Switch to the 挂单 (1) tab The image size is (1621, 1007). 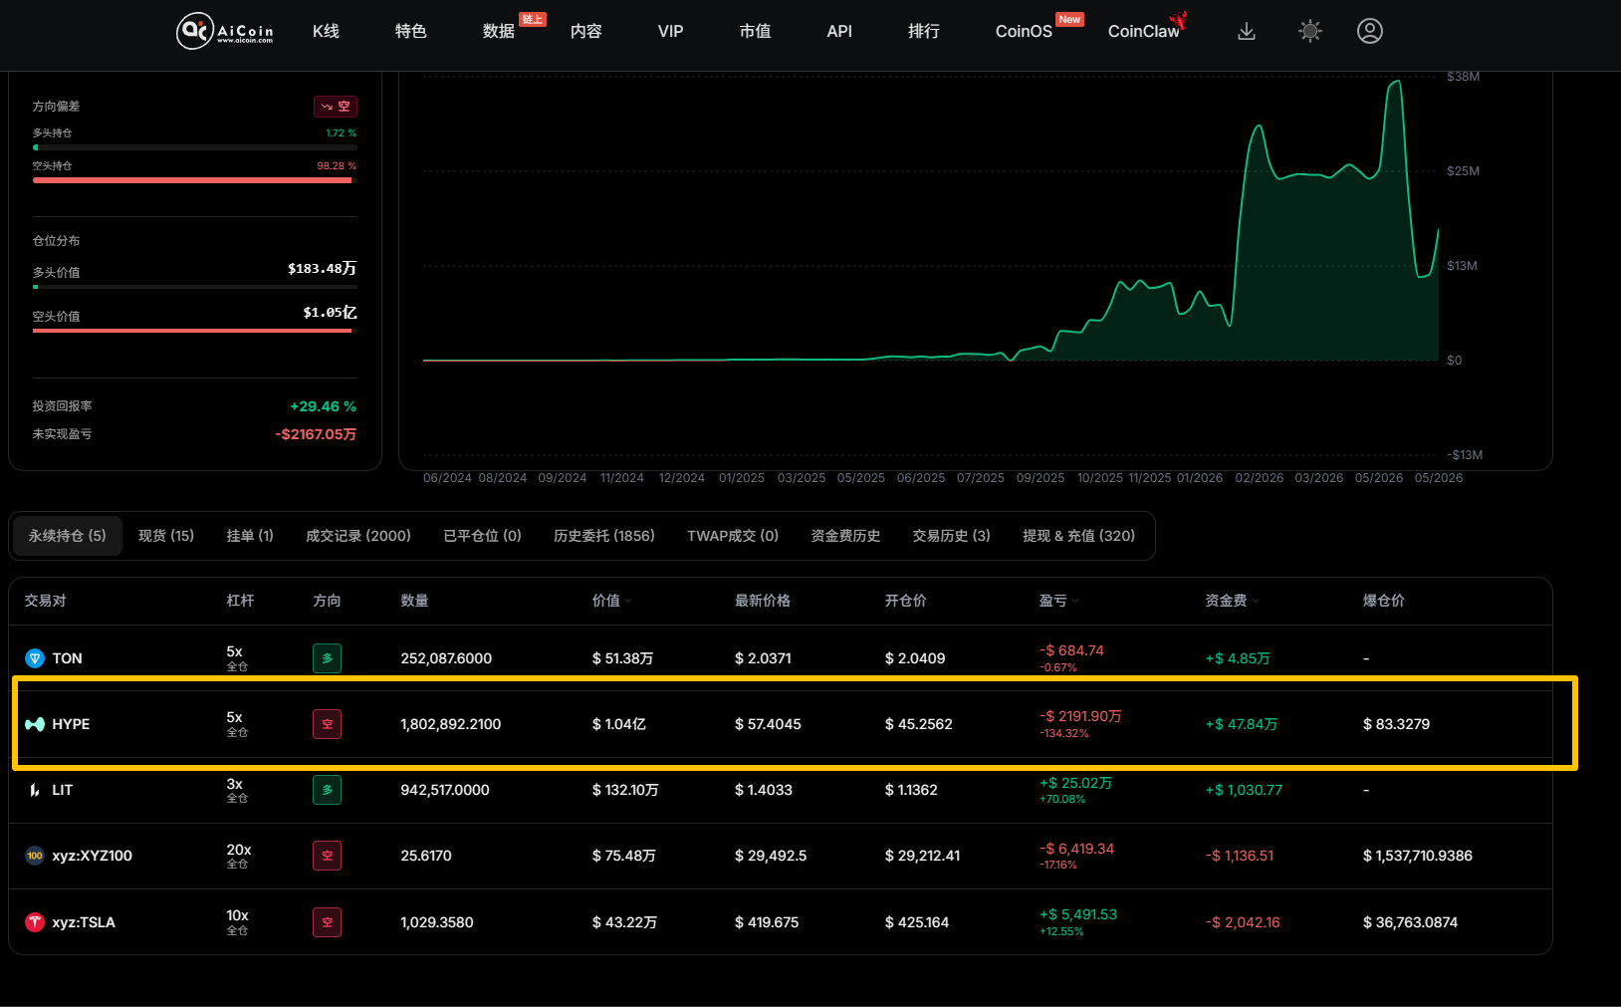pyautogui.click(x=250, y=536)
